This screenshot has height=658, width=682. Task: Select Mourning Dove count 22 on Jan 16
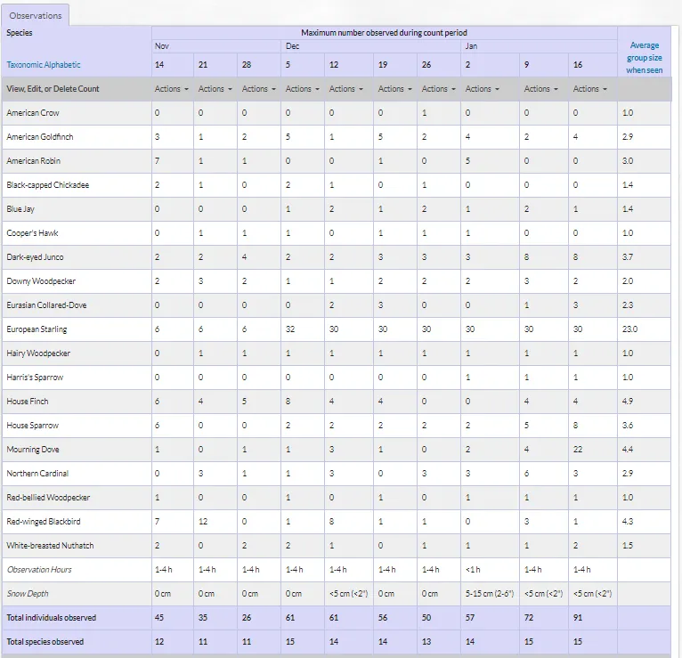578,450
